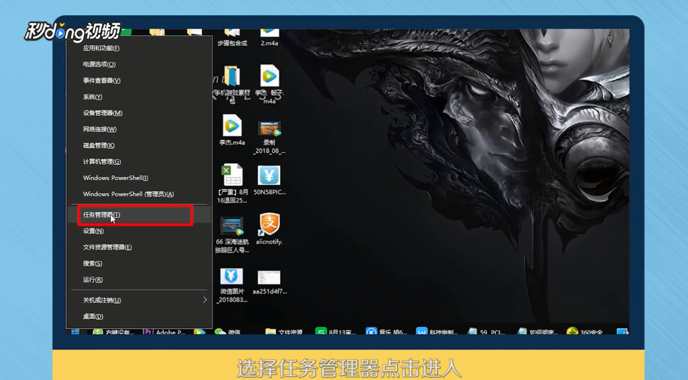Viewport: 688px width, 380px height.
Task: Open 微信 WeChat from the taskbar
Action: [228, 332]
